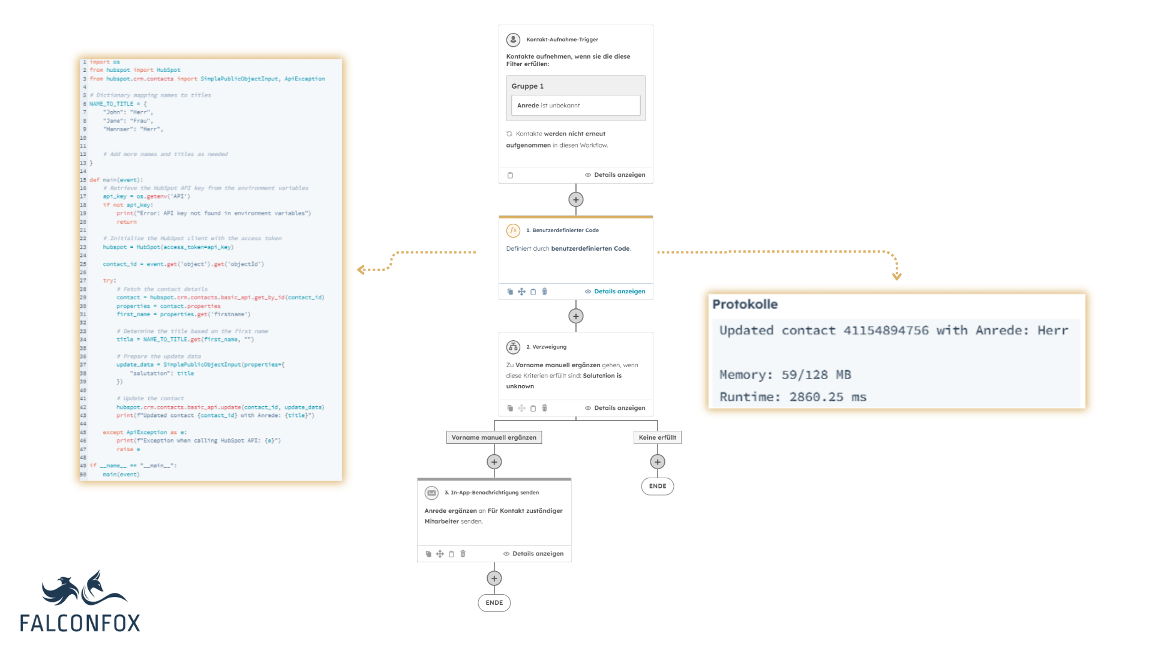Add action under Vorname manuell ergänzen branch
The image size is (1152, 648).
494,462
